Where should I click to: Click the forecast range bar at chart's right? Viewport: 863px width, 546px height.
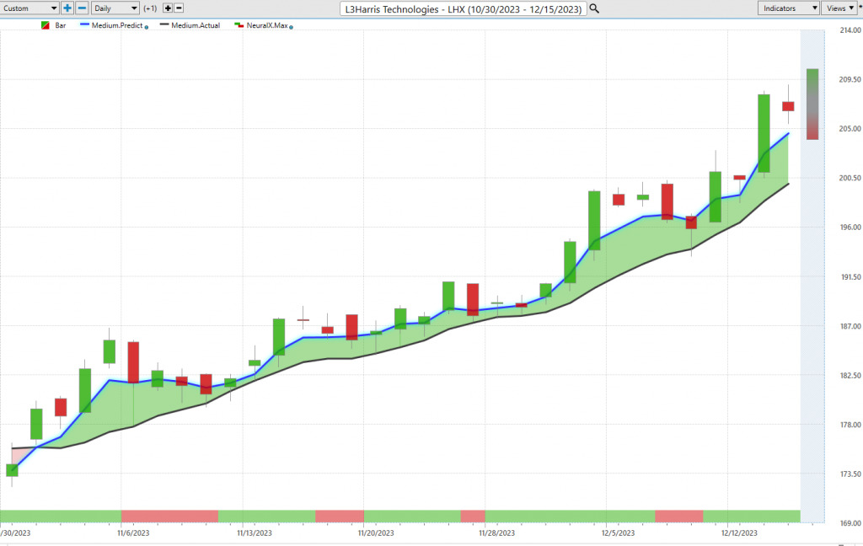[812, 104]
